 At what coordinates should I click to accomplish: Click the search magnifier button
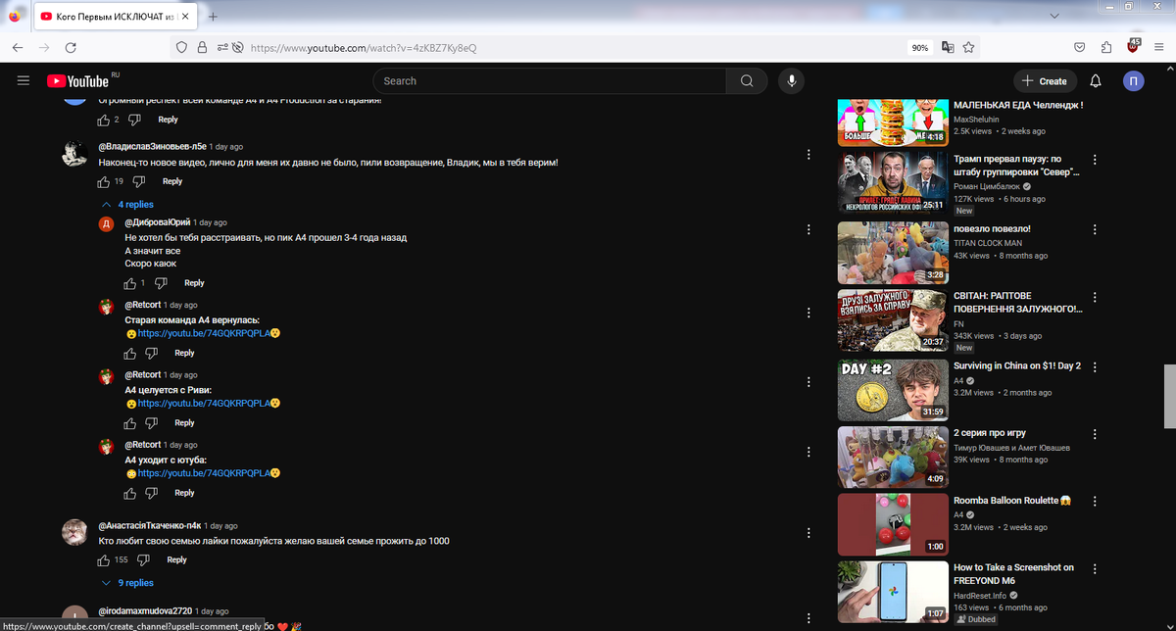(x=747, y=81)
